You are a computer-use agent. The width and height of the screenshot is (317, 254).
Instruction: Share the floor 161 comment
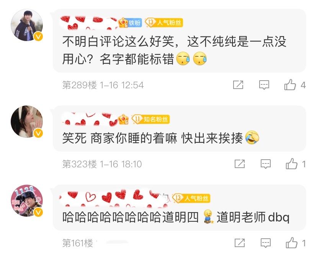tap(240, 242)
